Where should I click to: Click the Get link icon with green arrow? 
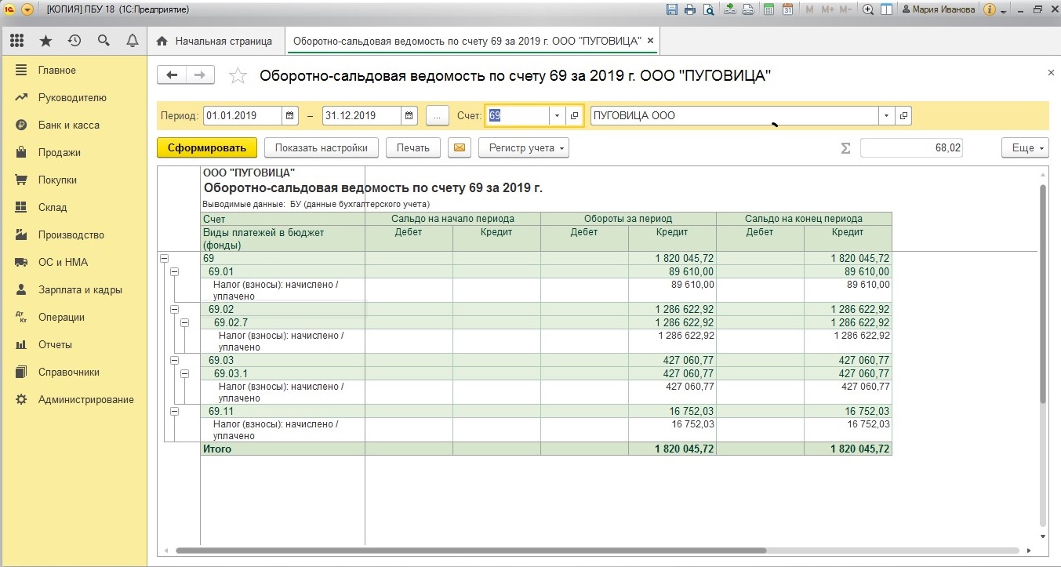[x=730, y=10]
